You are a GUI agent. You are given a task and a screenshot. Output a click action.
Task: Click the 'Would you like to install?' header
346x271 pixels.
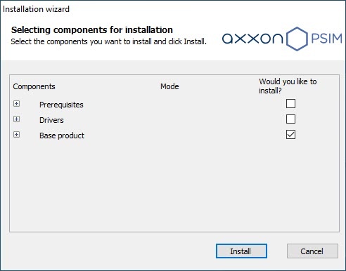288,86
